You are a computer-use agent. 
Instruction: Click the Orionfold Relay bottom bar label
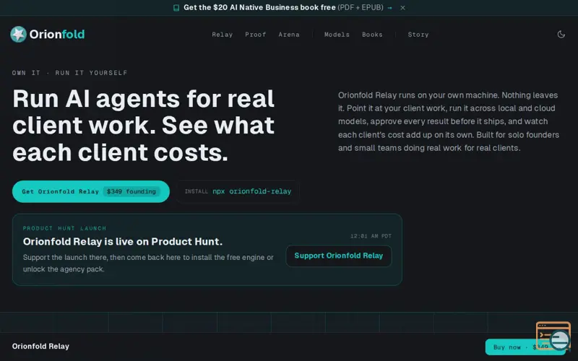click(40, 347)
